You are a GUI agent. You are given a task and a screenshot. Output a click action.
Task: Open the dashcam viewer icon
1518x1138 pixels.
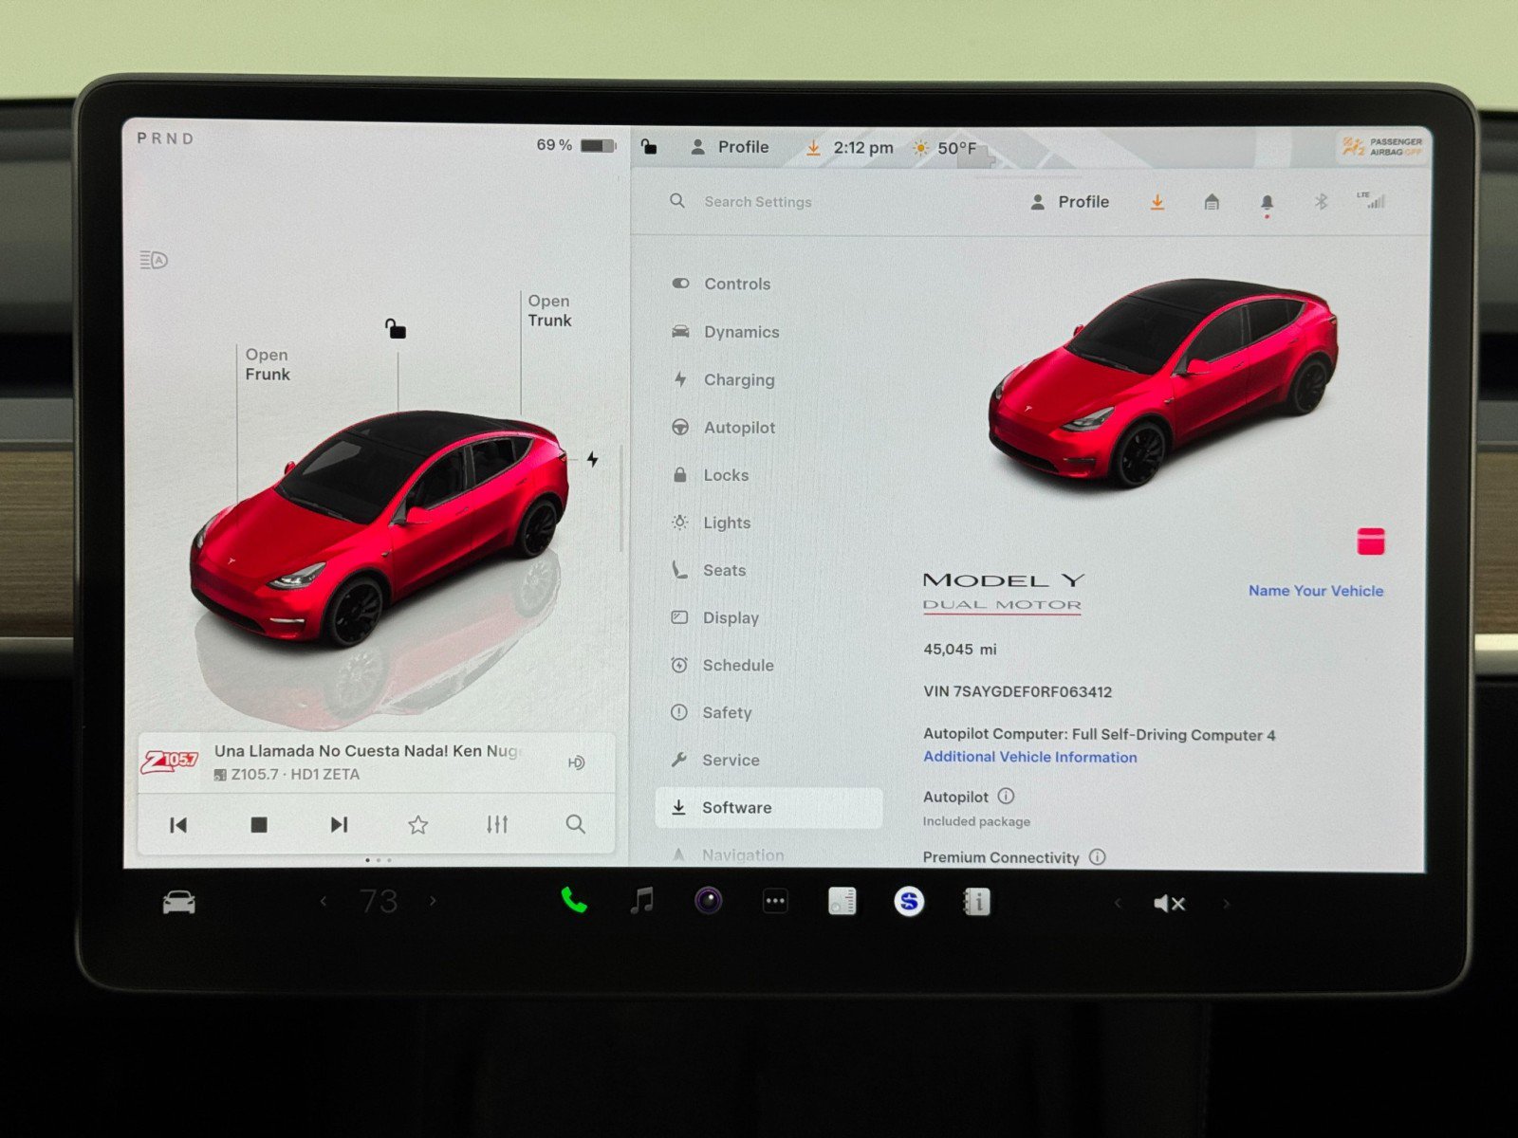coord(707,901)
